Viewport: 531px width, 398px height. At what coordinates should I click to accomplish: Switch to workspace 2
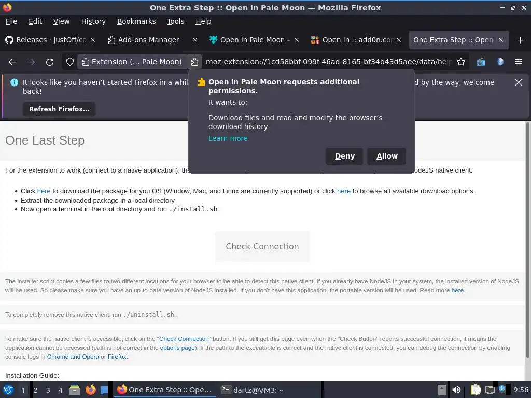tap(36, 390)
